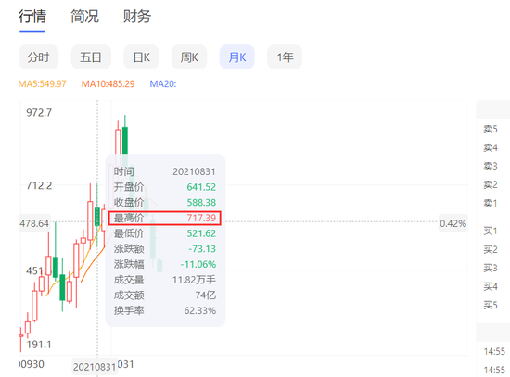
Task: Click the 972.7 price axis label
Action: tap(39, 112)
